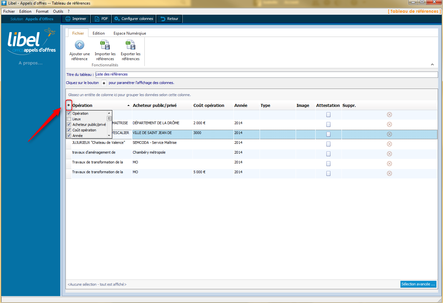The width and height of the screenshot is (443, 303).
Task: Switch to the Edition ribbon tab
Action: [99, 33]
